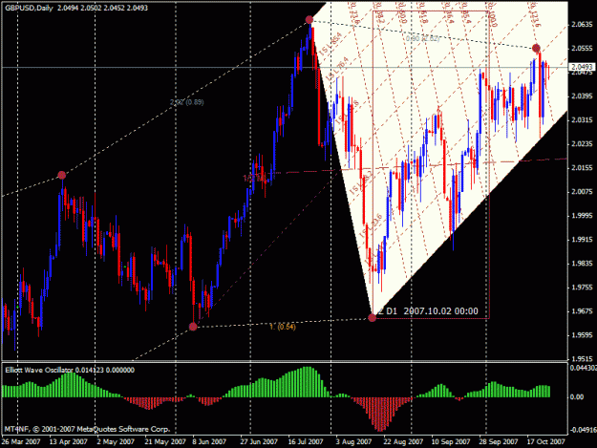Click the "2 D1 2007.10.02 00:00" label
597x448 pixels.
pos(428,311)
